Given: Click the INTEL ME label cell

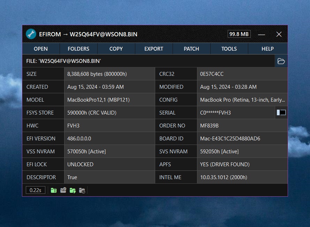Looking at the screenshot, I should (176, 177).
